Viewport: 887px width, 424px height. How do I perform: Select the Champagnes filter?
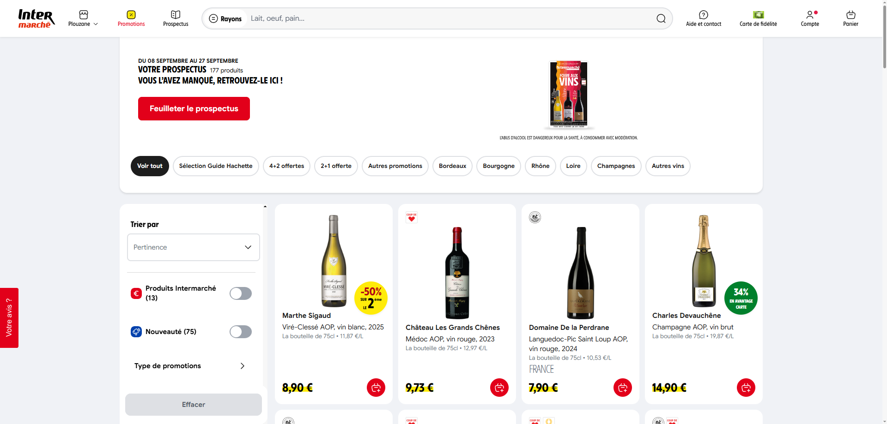tap(616, 166)
